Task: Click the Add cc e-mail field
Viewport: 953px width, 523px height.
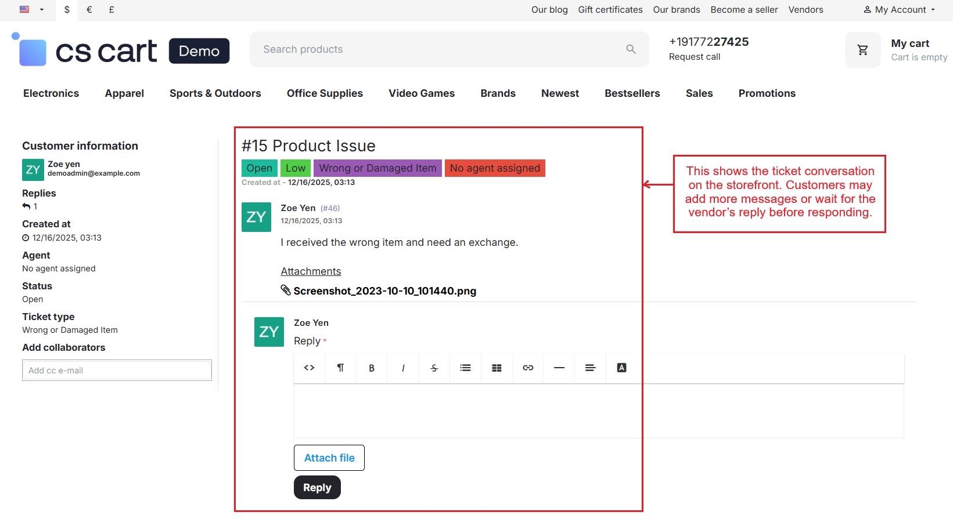Action: tap(117, 371)
